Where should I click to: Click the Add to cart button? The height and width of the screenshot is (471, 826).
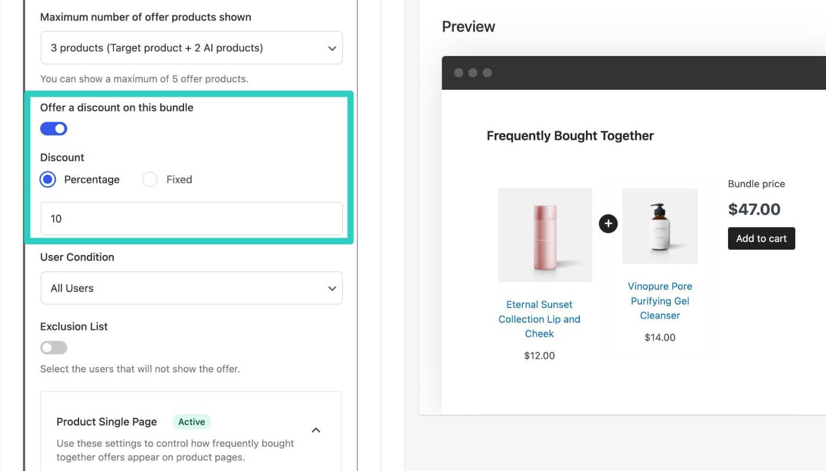point(761,238)
